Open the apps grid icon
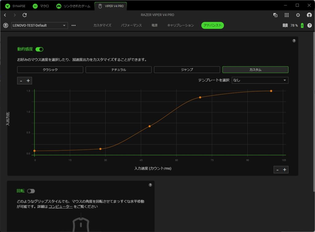This screenshot has height=232, width=315. (x=287, y=15)
